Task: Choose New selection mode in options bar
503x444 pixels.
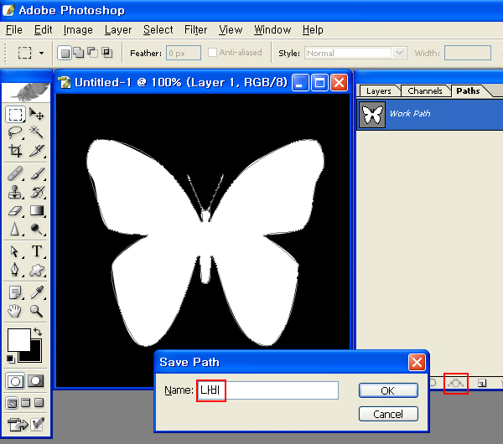Action: (65, 53)
